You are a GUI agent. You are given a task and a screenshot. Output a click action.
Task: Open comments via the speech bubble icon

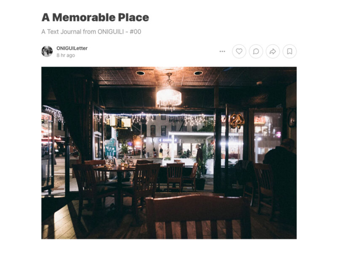click(x=256, y=51)
